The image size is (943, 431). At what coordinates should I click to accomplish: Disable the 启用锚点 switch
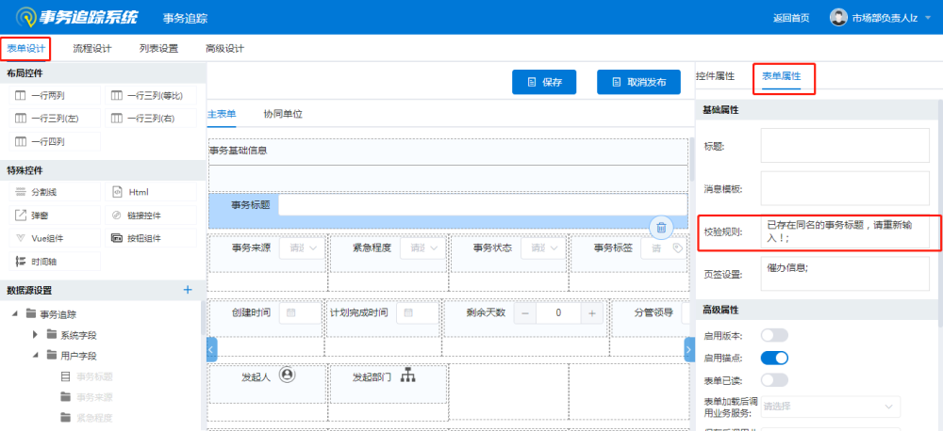click(x=774, y=358)
